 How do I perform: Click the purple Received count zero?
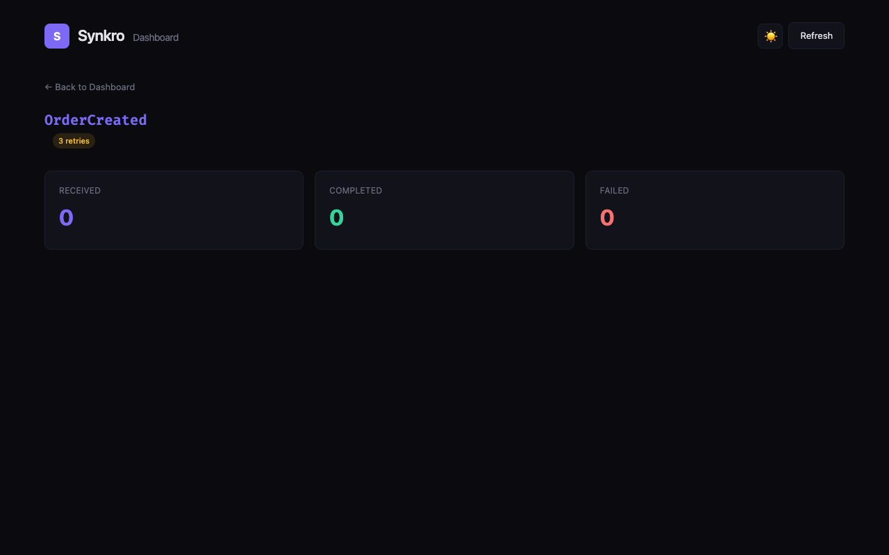(66, 218)
